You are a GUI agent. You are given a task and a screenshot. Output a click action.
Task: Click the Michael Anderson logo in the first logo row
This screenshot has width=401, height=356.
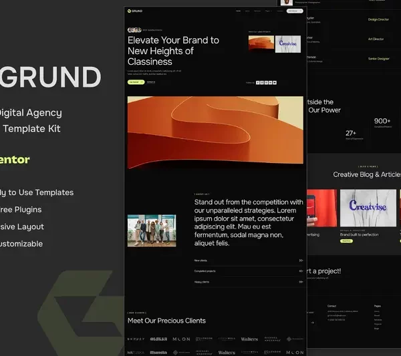tap(273, 339)
